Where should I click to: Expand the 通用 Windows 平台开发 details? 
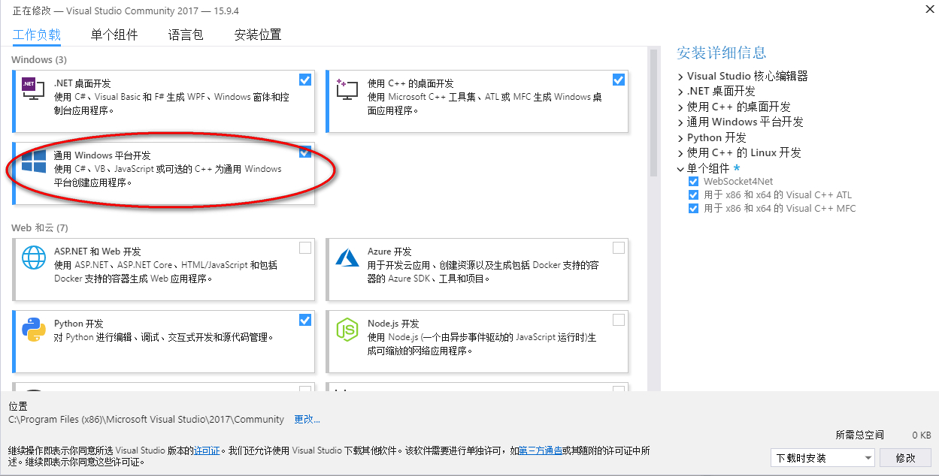coord(680,122)
